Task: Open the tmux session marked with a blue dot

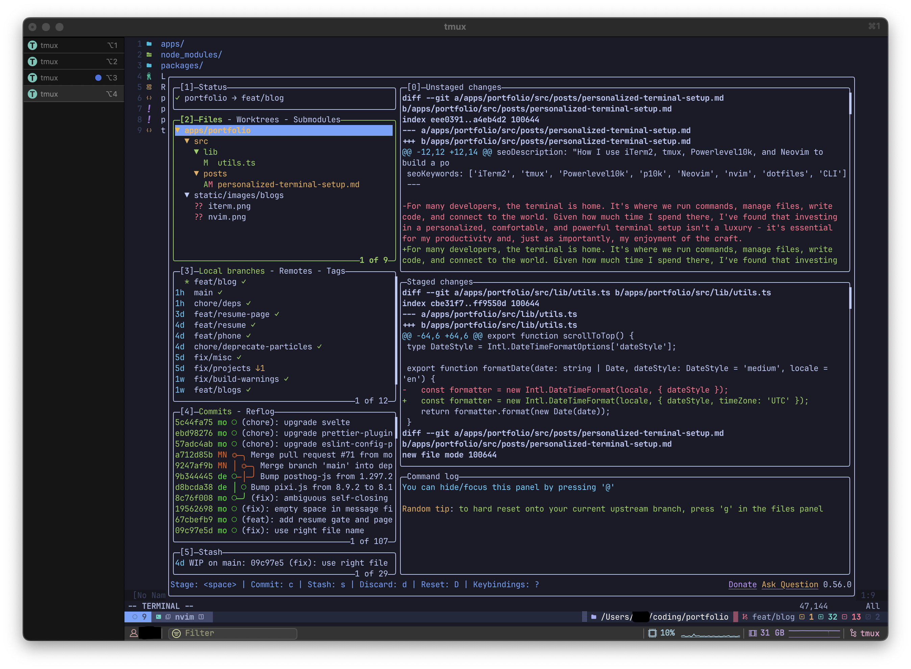Action: point(73,78)
